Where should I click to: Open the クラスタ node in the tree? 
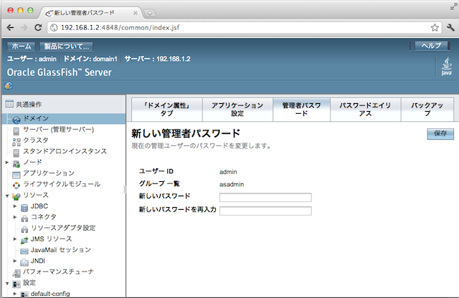(x=35, y=140)
